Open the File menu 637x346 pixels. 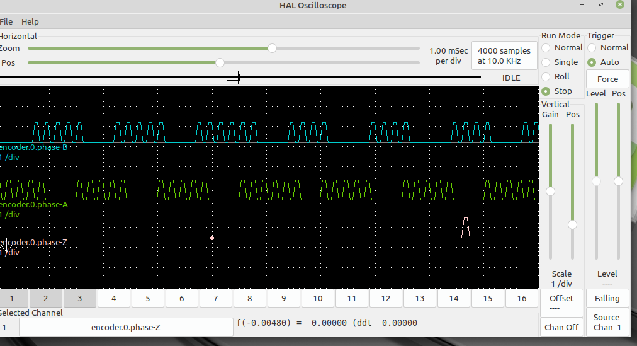point(6,21)
